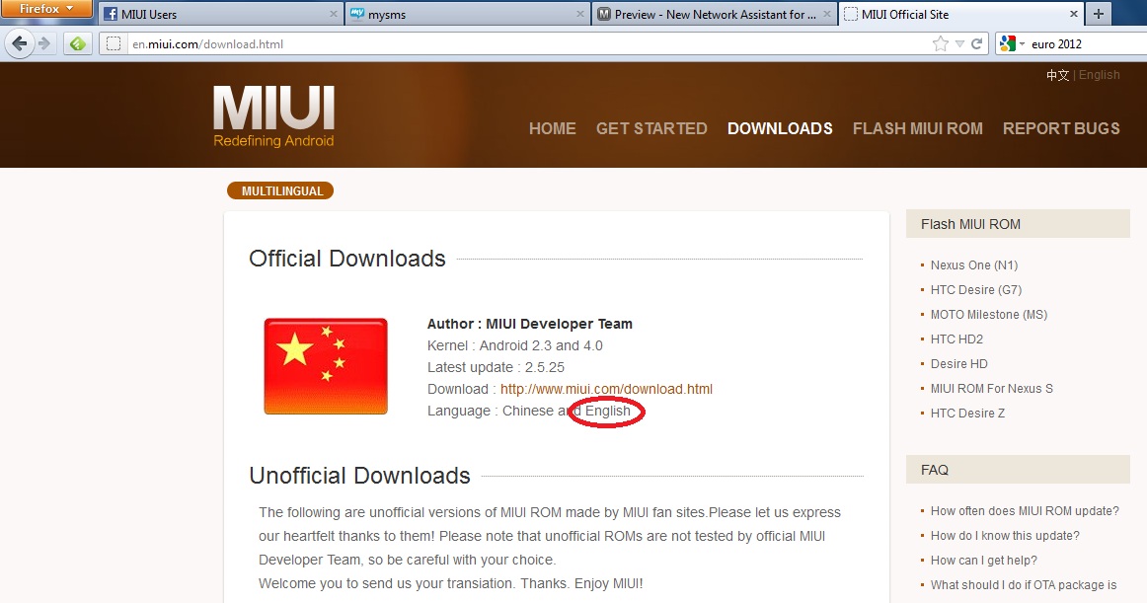The width and height of the screenshot is (1147, 603).
Task: Select English in the header language switcher
Action: tap(1099, 75)
